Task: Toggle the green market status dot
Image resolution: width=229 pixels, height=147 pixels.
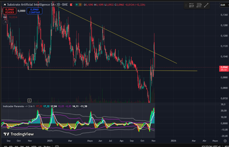Action: (77, 5)
